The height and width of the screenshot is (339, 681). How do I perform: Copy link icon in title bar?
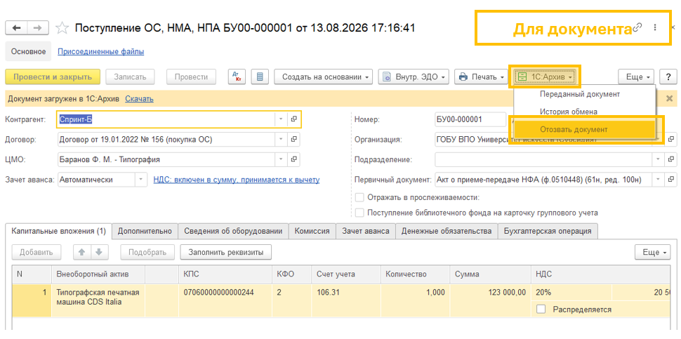pos(637,28)
